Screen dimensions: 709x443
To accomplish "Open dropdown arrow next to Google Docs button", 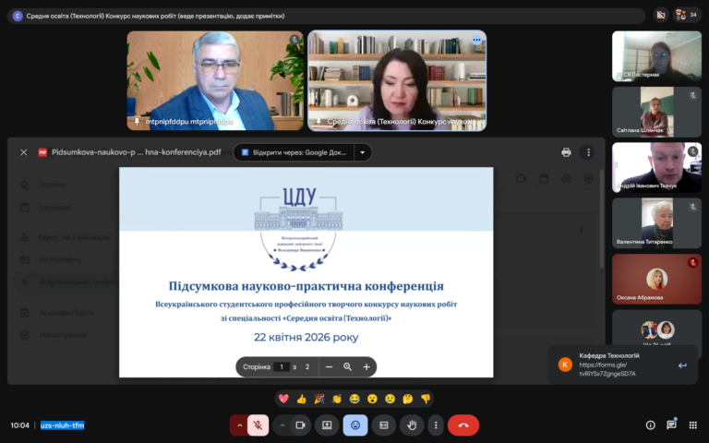I will 363,152.
